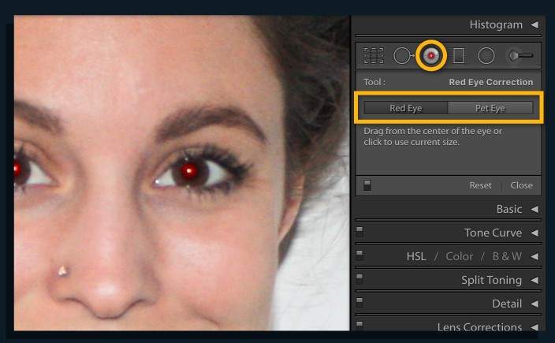Choose the Red Eye mode button
The image size is (555, 343).
406,108
